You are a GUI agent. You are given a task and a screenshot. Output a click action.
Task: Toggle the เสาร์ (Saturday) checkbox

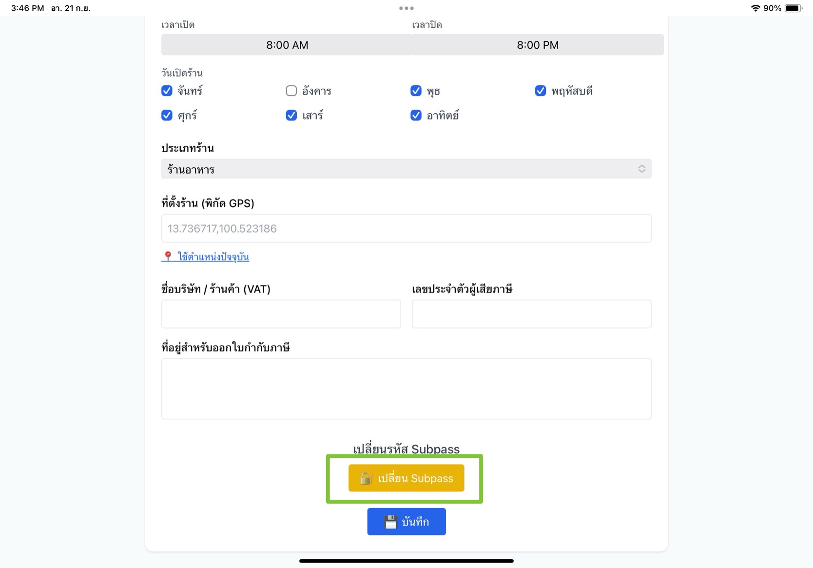point(291,115)
